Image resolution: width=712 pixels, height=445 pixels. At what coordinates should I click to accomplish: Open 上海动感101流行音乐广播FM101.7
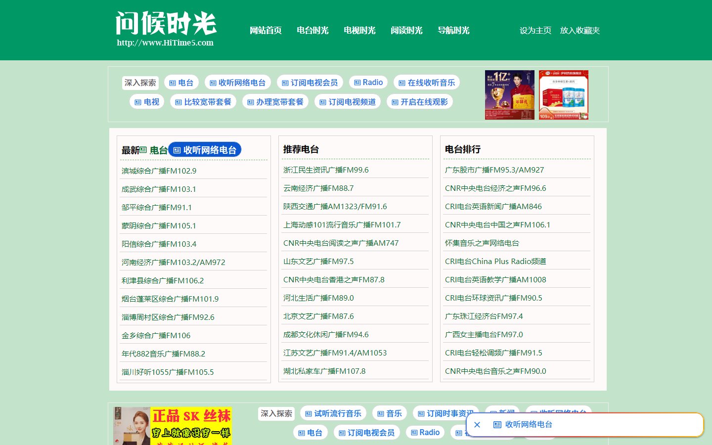pyautogui.click(x=342, y=225)
